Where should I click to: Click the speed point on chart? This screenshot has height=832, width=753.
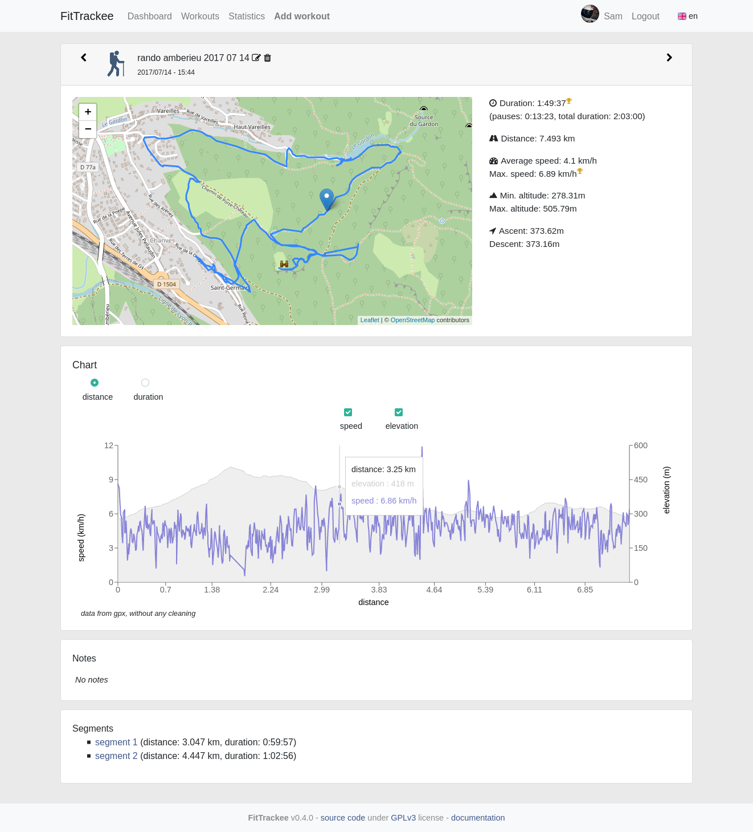[339, 504]
